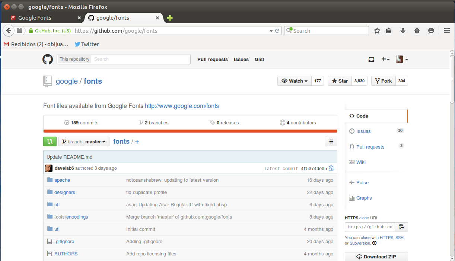Star the google/fonts repository
Screen dimensions: 455x261
coord(339,81)
